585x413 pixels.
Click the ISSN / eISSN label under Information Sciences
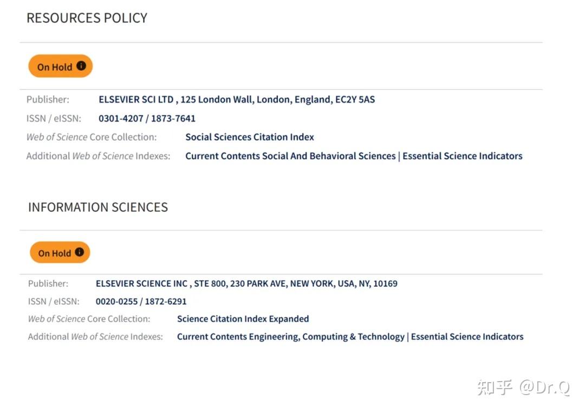click(x=54, y=301)
